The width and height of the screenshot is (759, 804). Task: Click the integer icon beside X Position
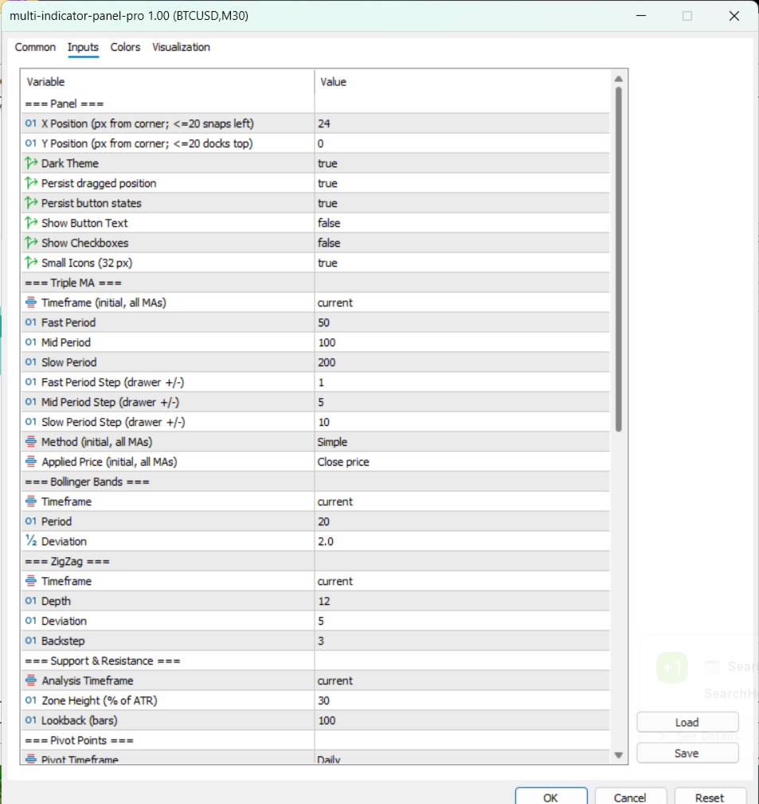[x=31, y=123]
